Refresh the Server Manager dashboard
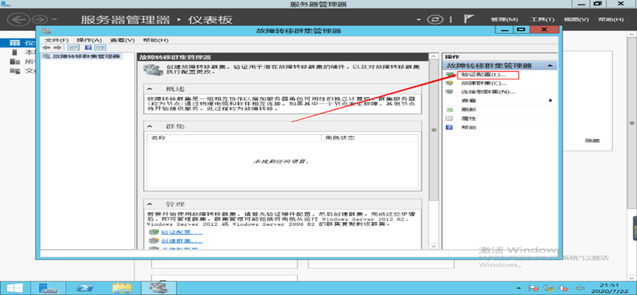The height and width of the screenshot is (295, 637). click(434, 19)
